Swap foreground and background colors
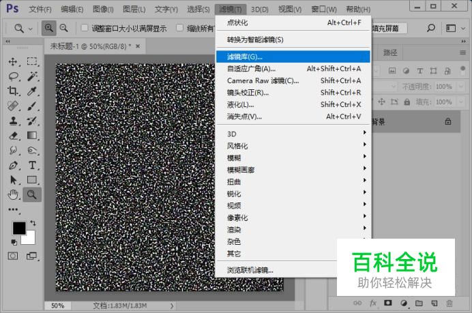Viewport: 472px width, 313px height. [x=33, y=223]
